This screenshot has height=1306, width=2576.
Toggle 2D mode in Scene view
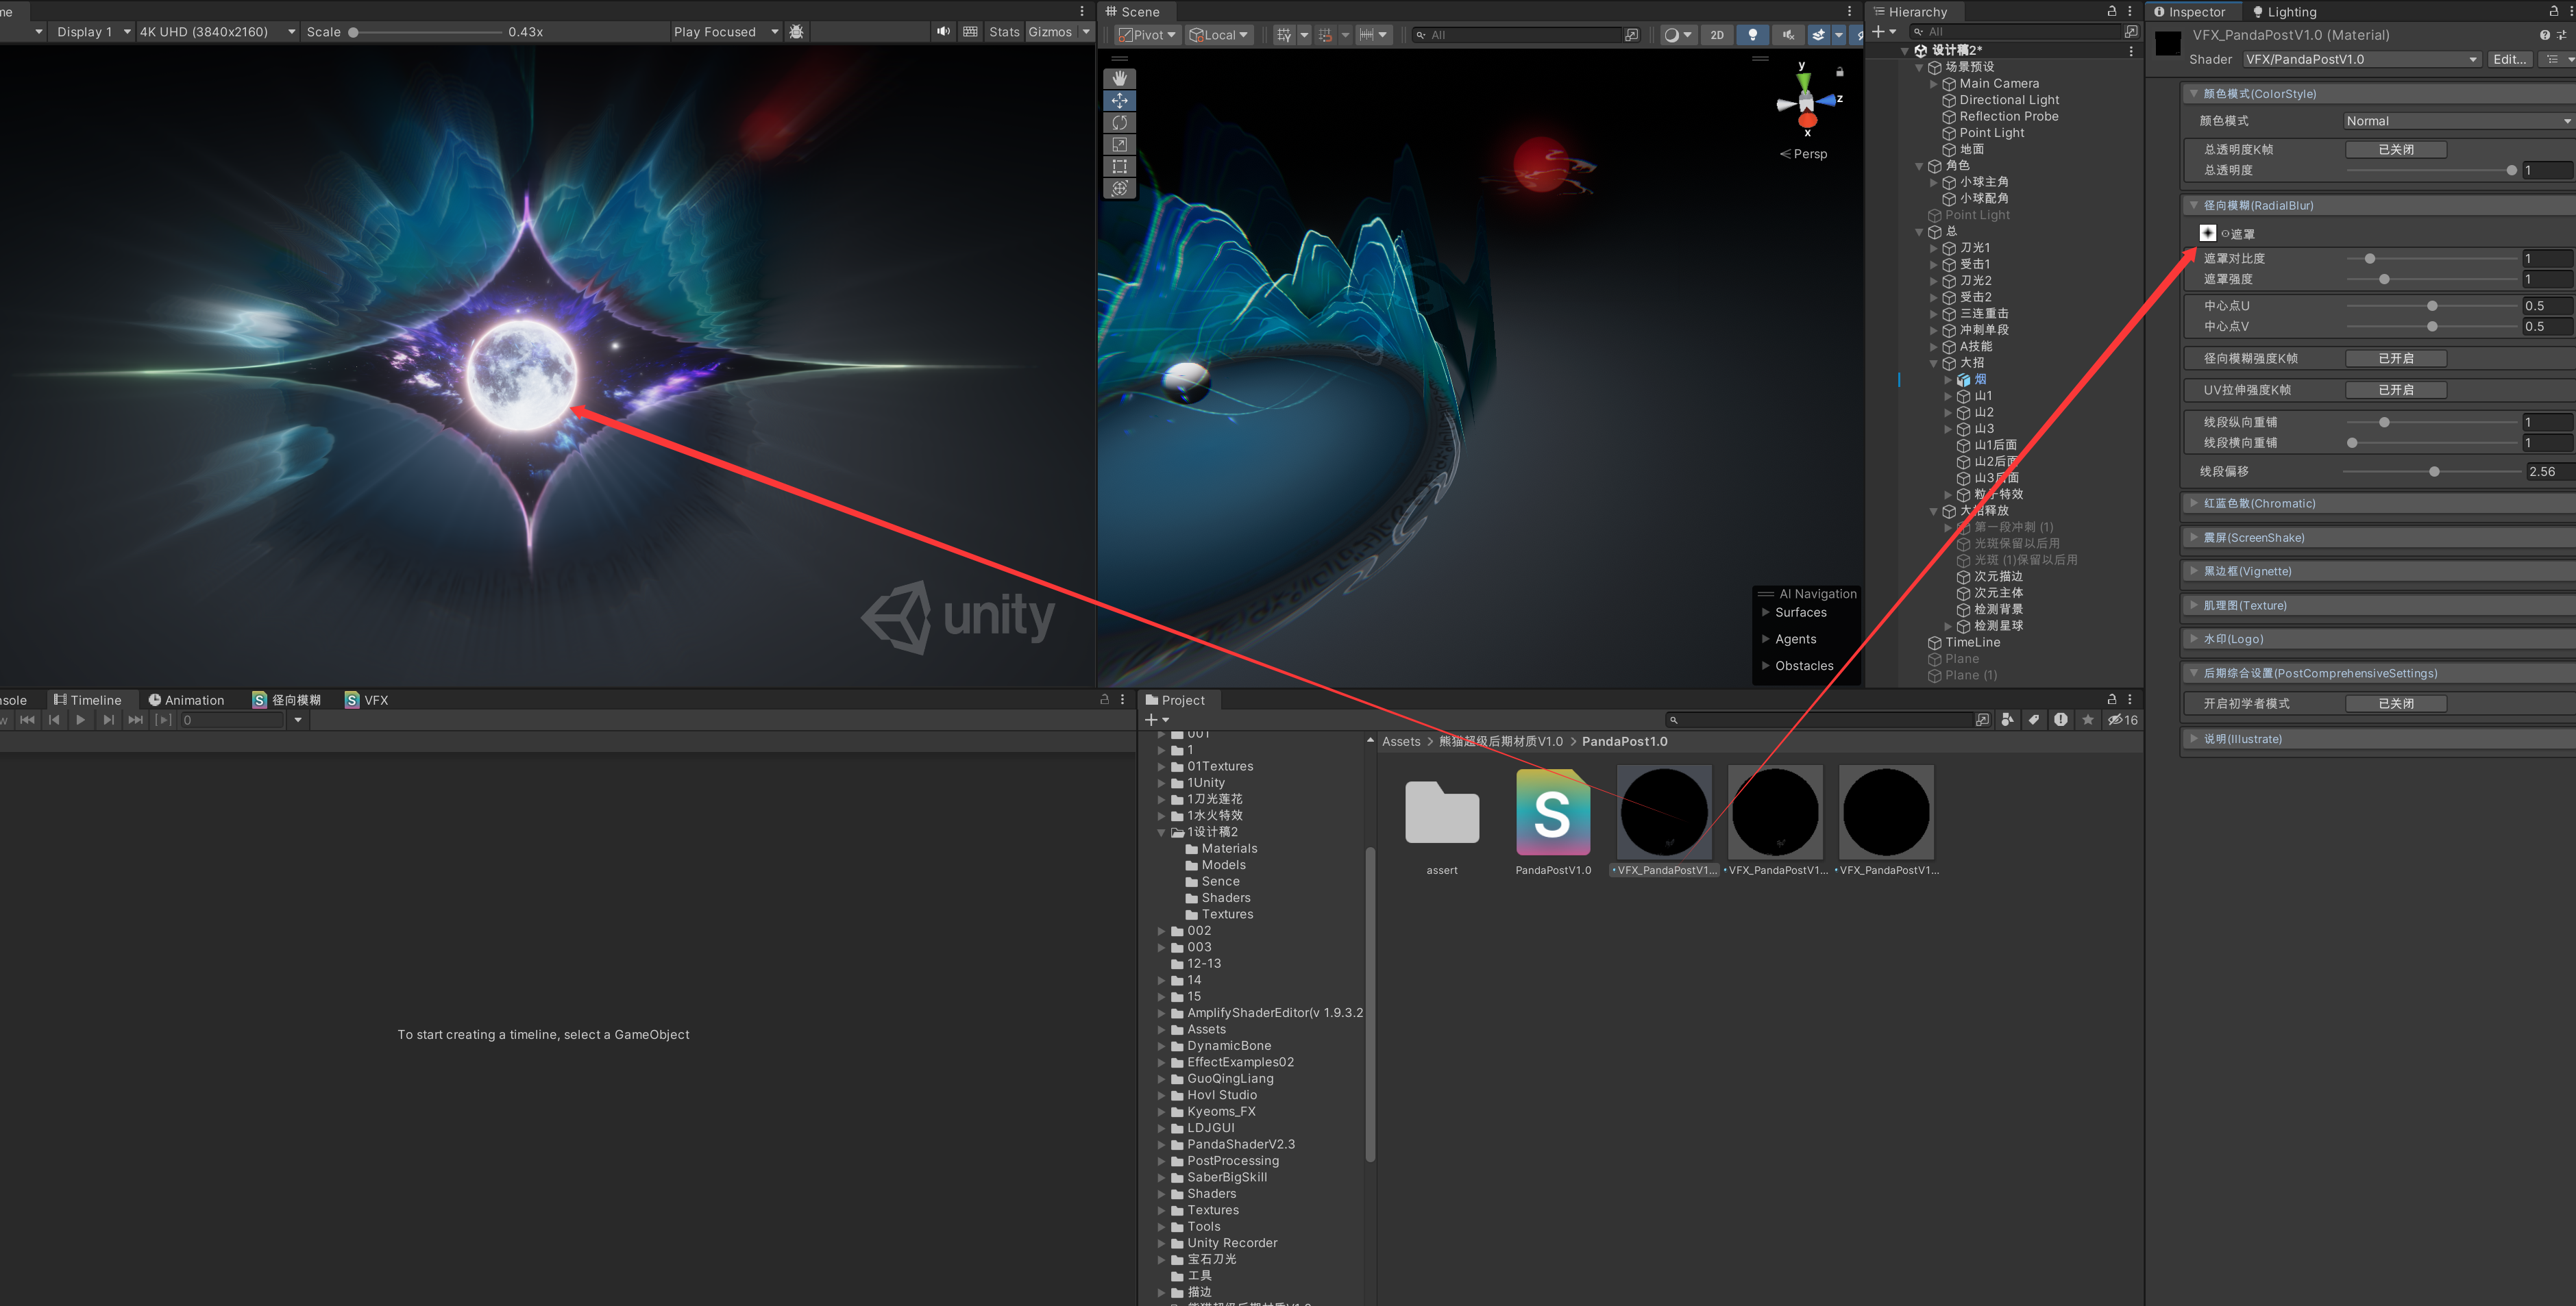point(1717,35)
